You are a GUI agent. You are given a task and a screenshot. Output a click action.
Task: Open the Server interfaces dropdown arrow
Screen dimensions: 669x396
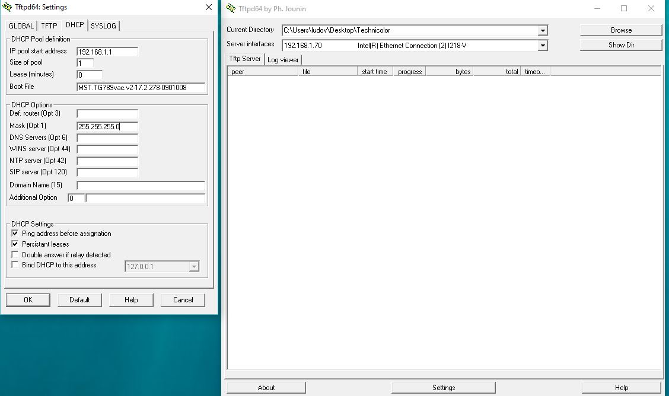[x=543, y=45]
